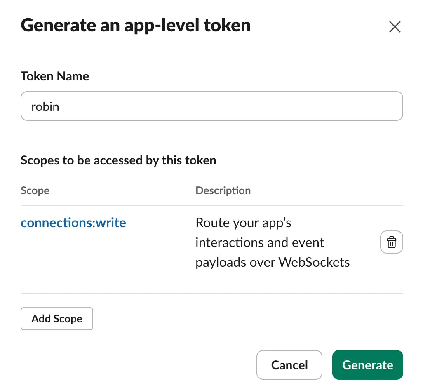
Task: Click 'Scopes to be accessed by this token' heading
Action: (x=118, y=160)
